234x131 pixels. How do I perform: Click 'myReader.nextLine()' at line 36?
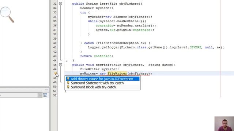pyautogui.click(x=135, y=25)
